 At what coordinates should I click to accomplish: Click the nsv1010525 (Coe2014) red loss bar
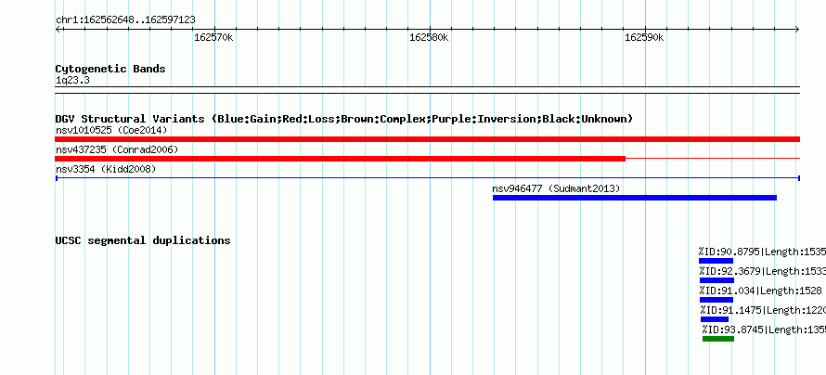coord(427,139)
